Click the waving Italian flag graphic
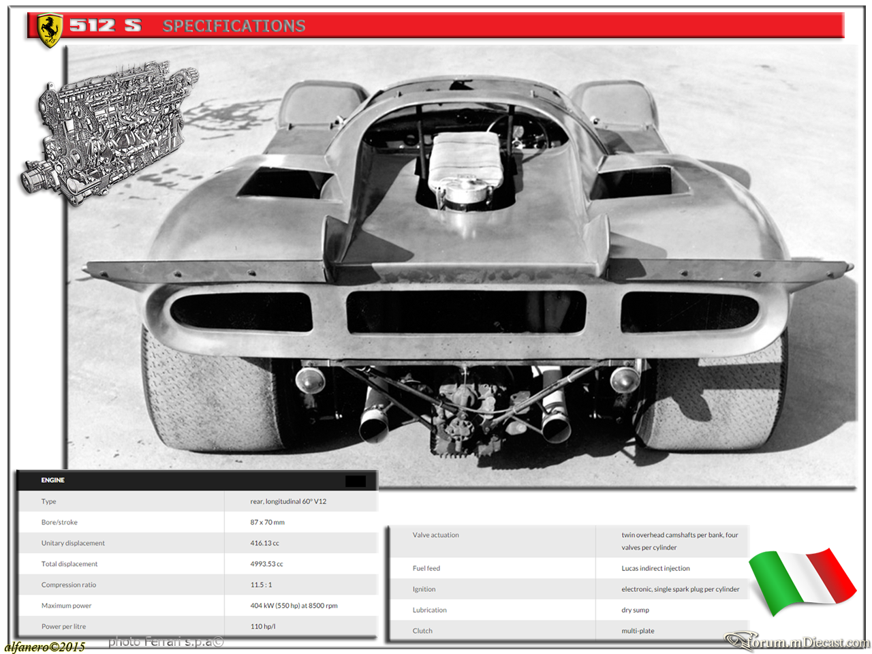Screen dimensions: 872x654 (x=802, y=581)
